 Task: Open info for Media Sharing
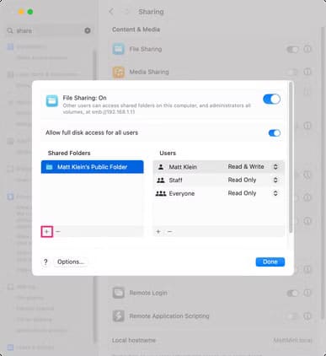pyautogui.click(x=307, y=72)
